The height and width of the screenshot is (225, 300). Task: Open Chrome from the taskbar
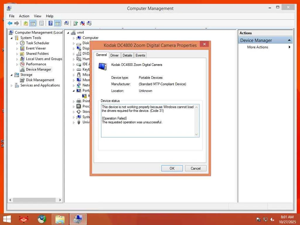coord(42,219)
